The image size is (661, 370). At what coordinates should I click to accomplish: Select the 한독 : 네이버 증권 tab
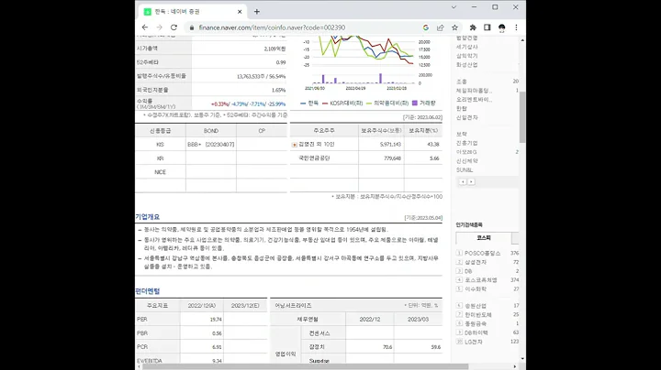tap(192, 12)
